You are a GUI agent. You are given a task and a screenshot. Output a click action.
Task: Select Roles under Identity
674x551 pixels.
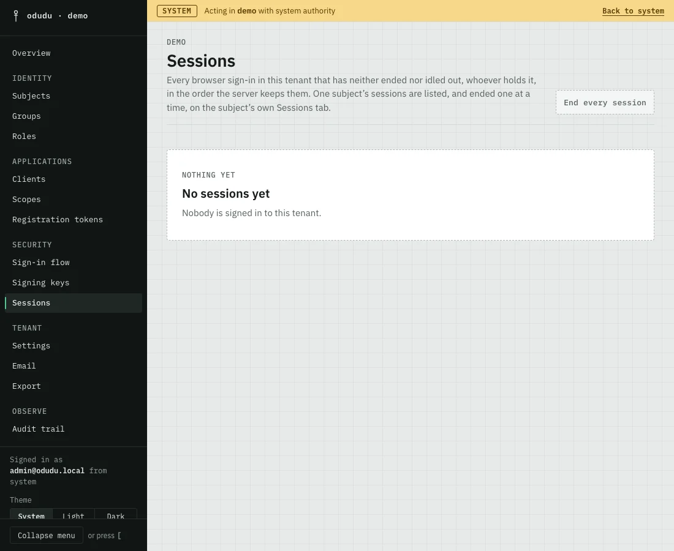click(x=74, y=137)
